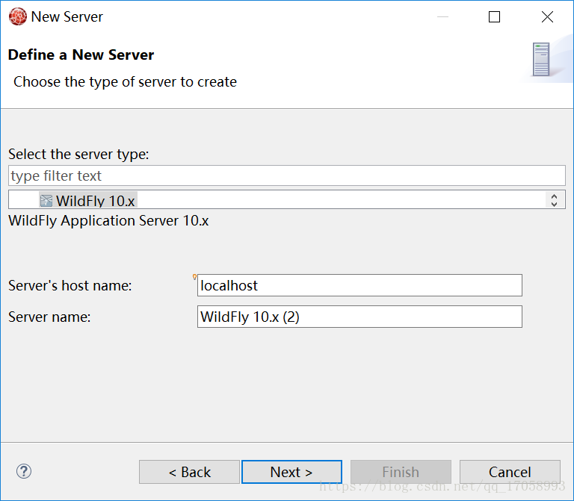Click the disabled Finish button

coord(401,472)
